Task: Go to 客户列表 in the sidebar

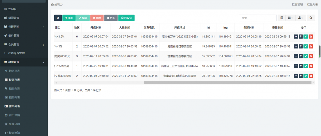Action: (x=14, y=106)
